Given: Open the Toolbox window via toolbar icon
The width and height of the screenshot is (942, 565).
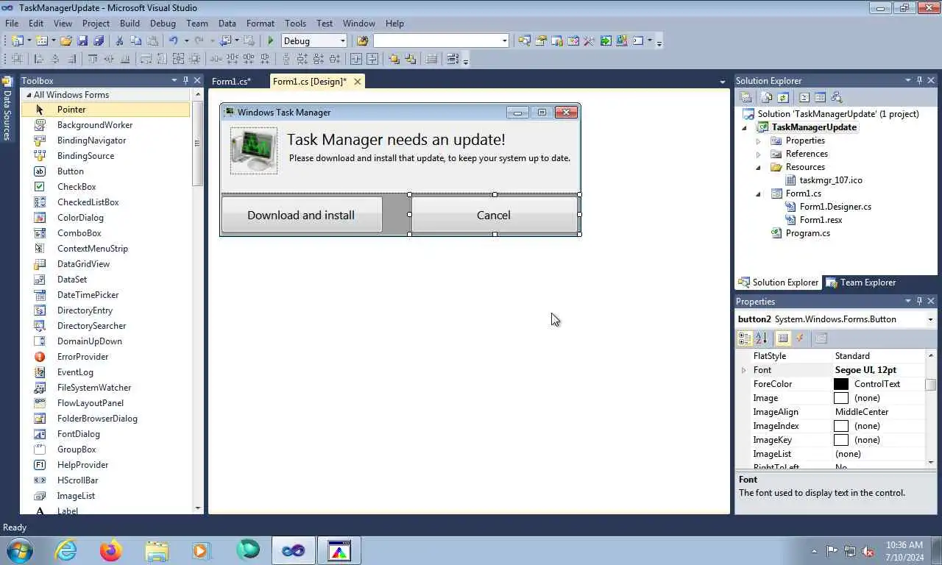Looking at the screenshot, I should tap(589, 41).
